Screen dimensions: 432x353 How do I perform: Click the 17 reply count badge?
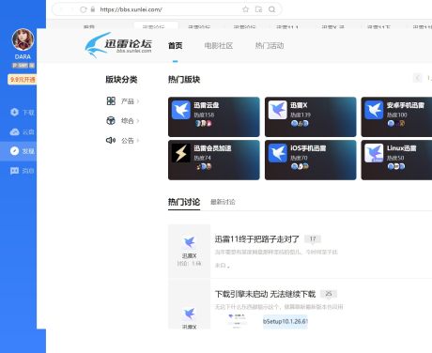[313, 239]
